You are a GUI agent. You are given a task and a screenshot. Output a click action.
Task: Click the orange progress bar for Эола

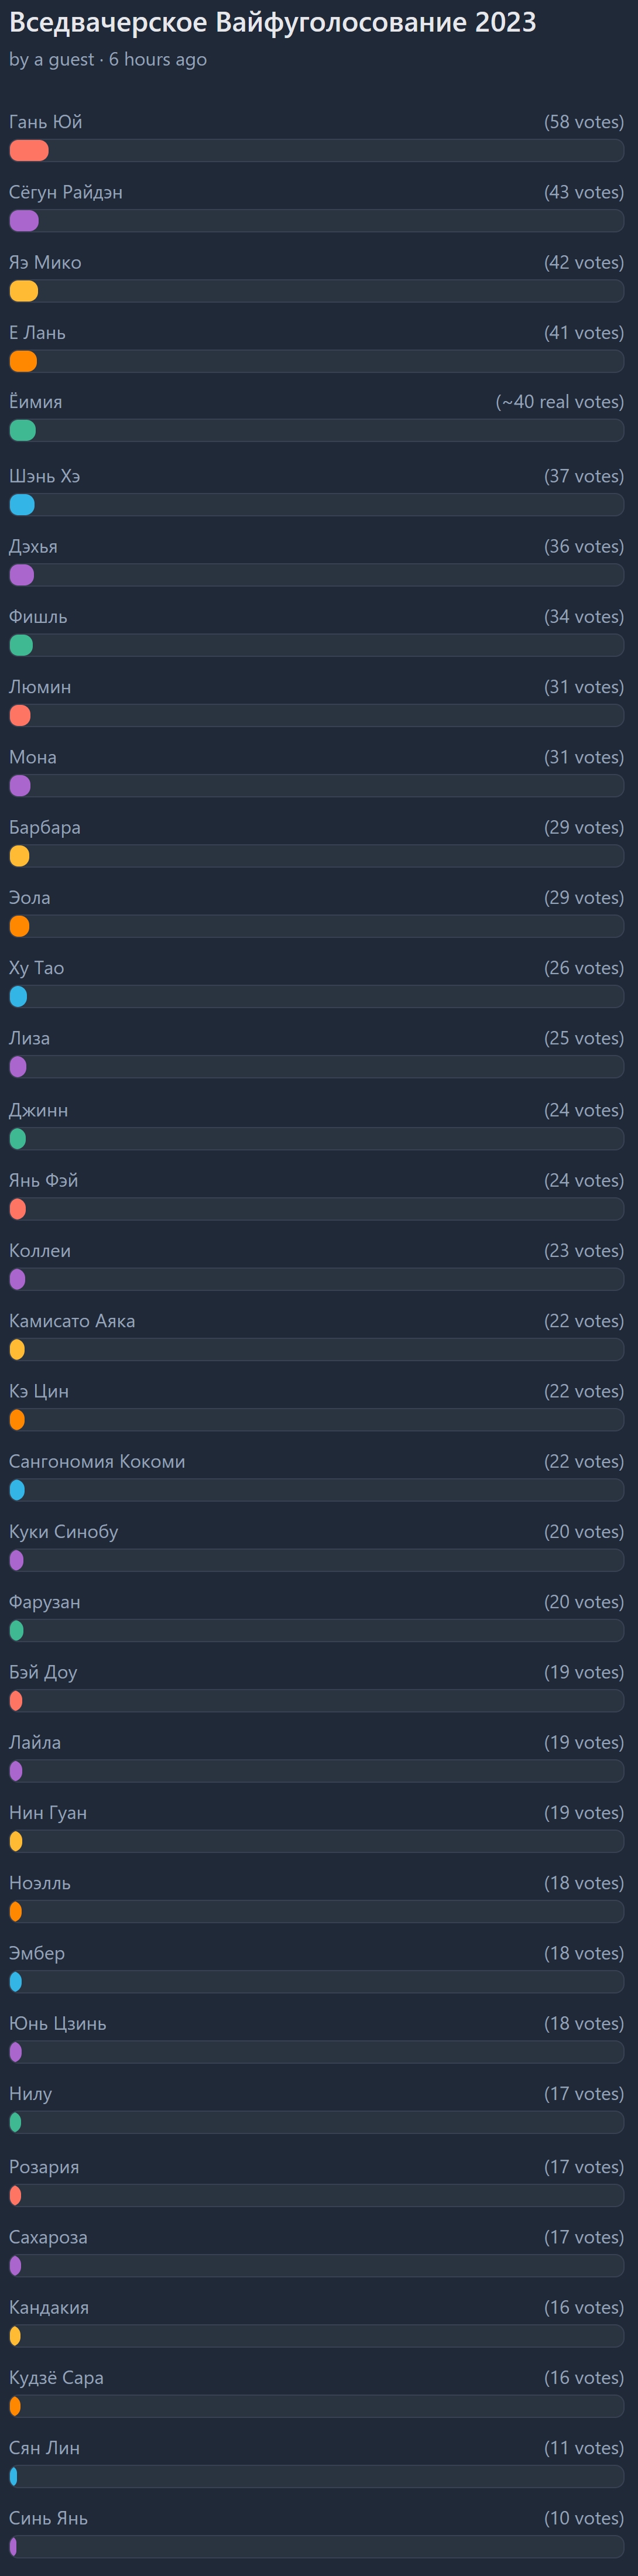[x=19, y=926]
